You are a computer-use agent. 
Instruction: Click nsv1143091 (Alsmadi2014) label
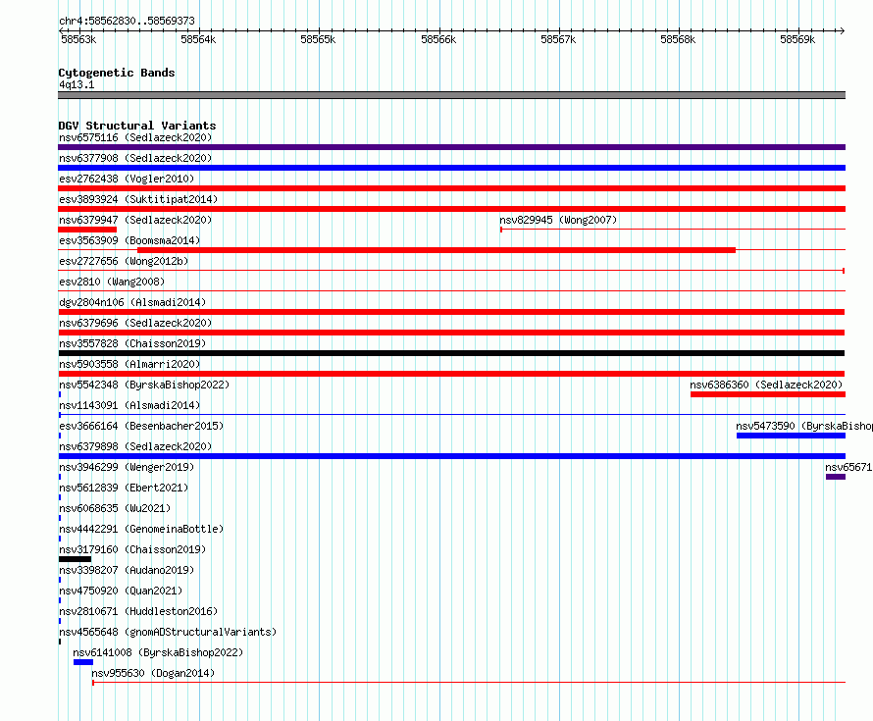(x=129, y=405)
